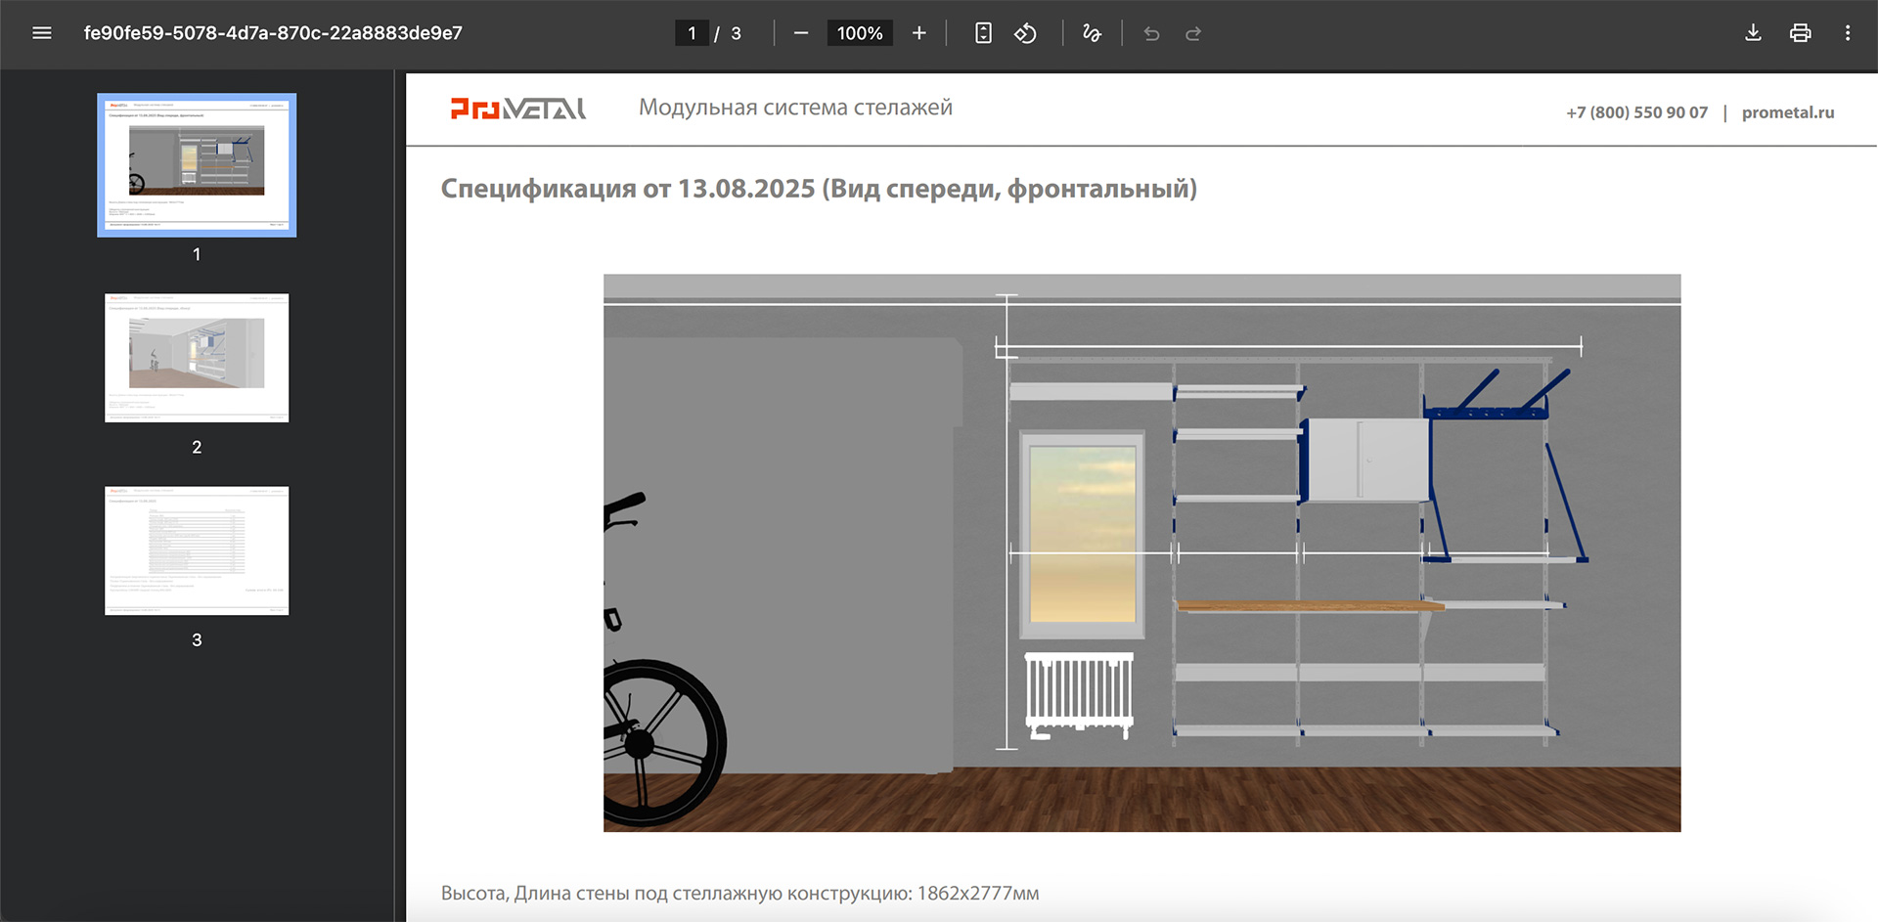Click the 100% zoom level field
The width and height of the screenshot is (1878, 922).
pos(860,33)
